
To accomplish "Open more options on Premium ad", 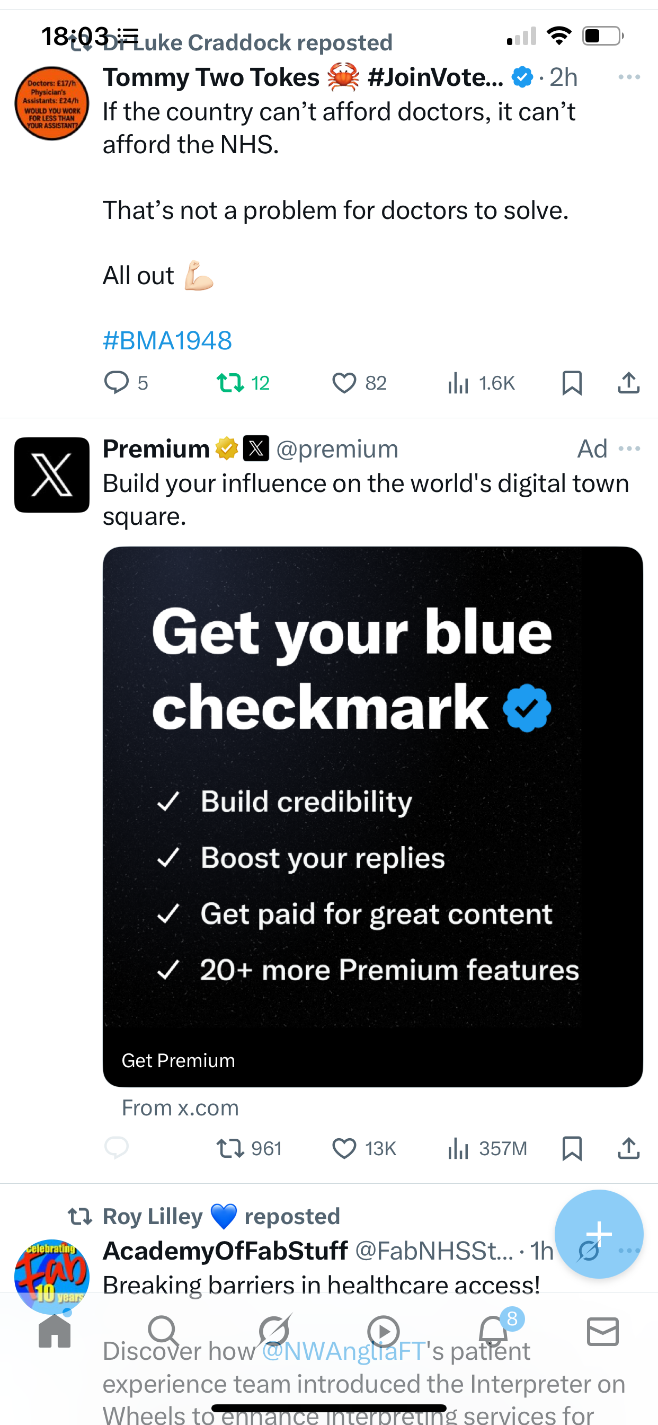I will [629, 448].
